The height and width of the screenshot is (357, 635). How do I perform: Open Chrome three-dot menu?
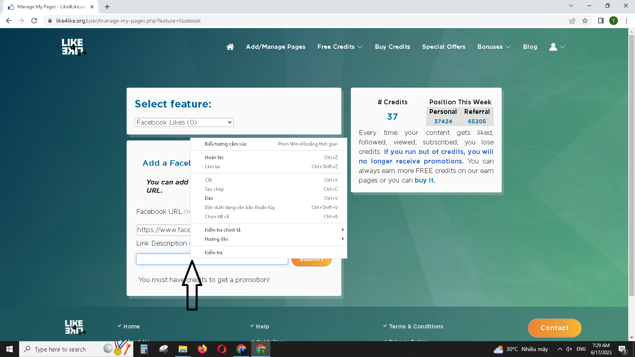click(x=626, y=21)
